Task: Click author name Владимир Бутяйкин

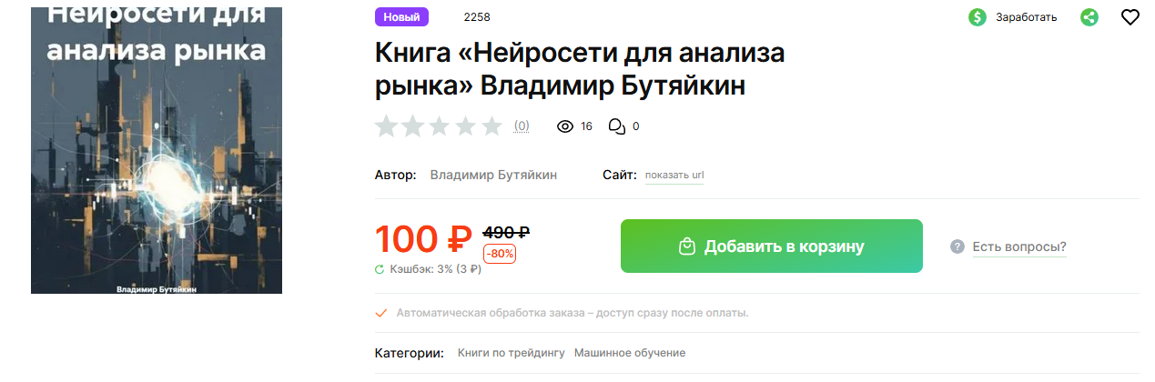Action: (x=493, y=175)
